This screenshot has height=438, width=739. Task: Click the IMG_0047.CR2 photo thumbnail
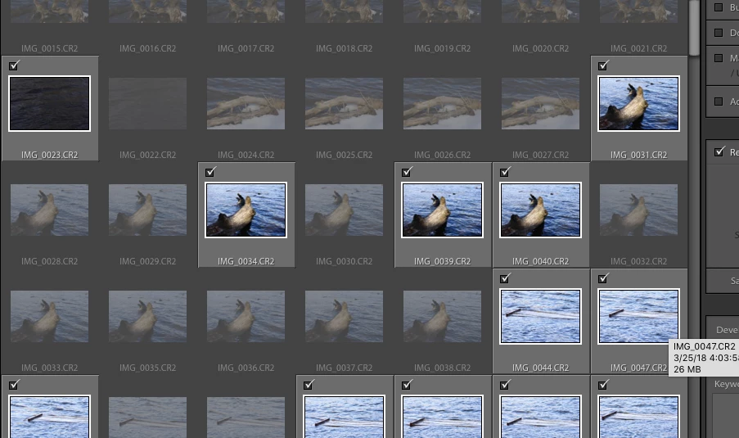pos(638,316)
